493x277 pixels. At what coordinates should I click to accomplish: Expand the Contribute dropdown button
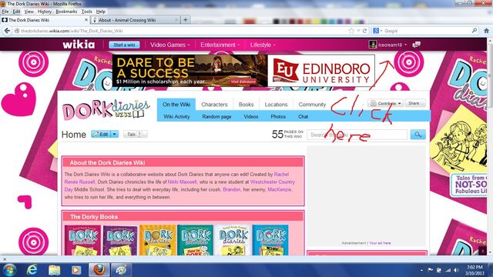pos(386,103)
